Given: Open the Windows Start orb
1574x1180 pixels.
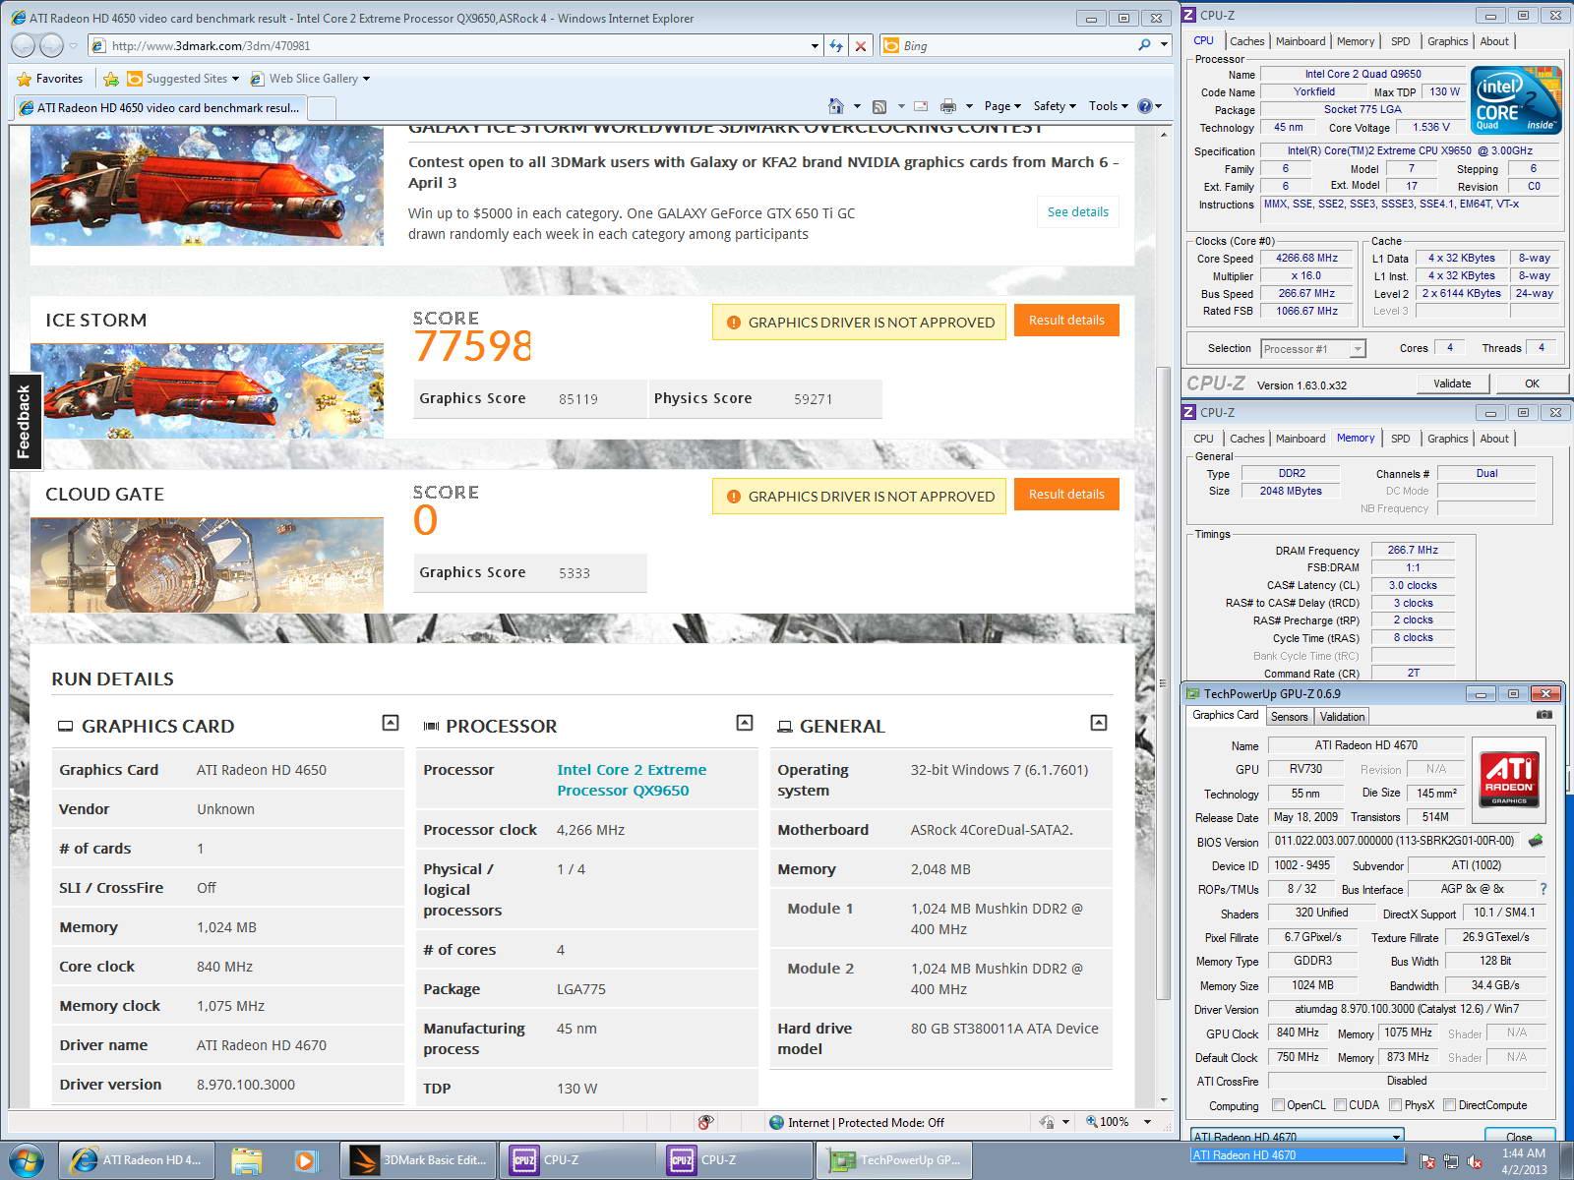Looking at the screenshot, I should (26, 1159).
